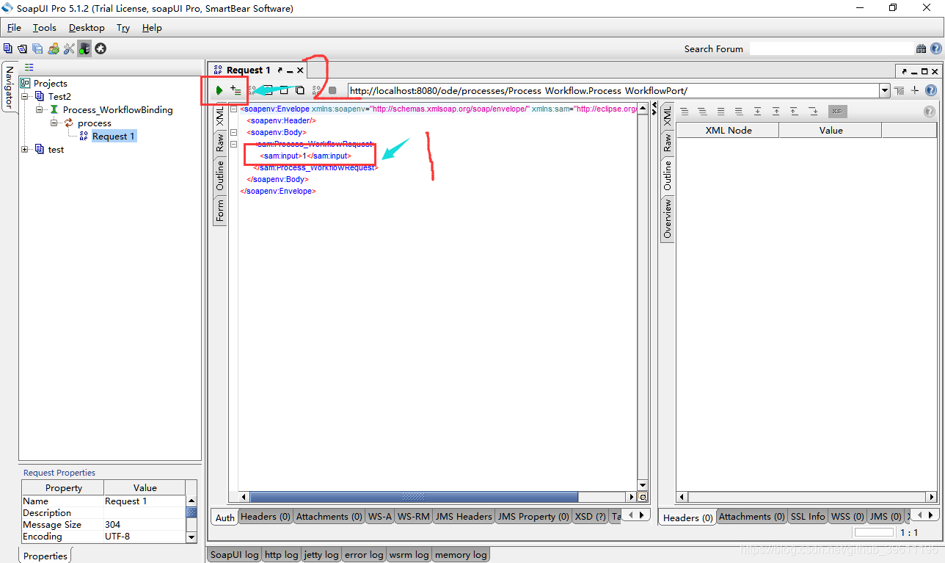Open the Tools menu
This screenshot has height=563, width=945.
pyautogui.click(x=44, y=27)
